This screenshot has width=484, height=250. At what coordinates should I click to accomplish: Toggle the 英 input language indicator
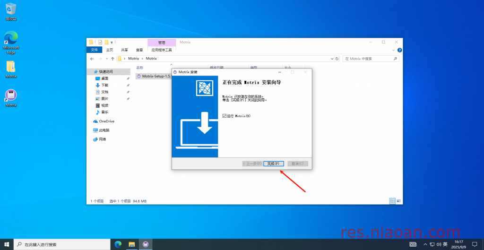coord(445,244)
